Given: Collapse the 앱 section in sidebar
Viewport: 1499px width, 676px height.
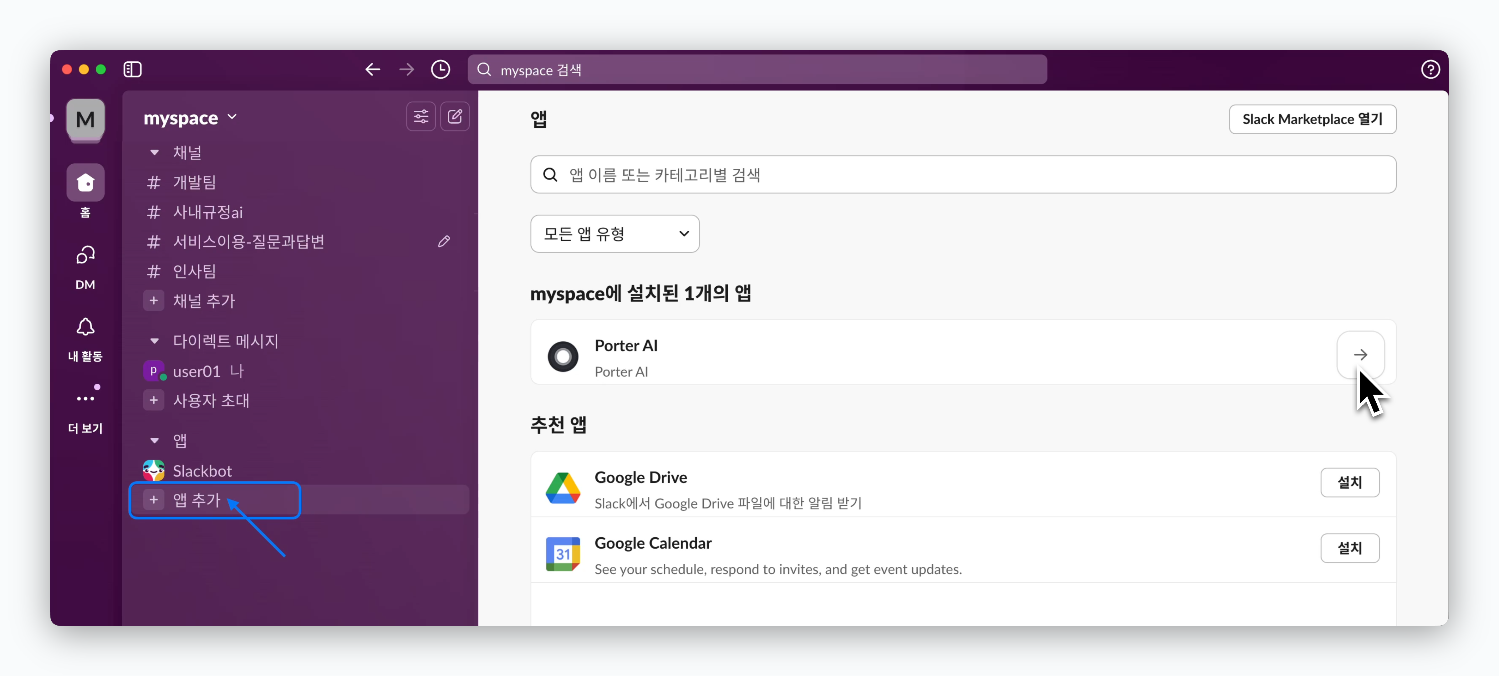Looking at the screenshot, I should click(154, 440).
